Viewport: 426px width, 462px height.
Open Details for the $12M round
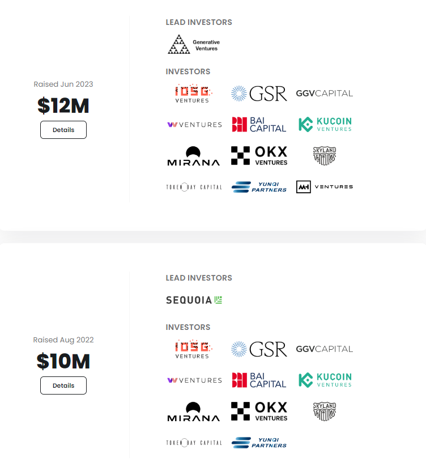point(63,130)
